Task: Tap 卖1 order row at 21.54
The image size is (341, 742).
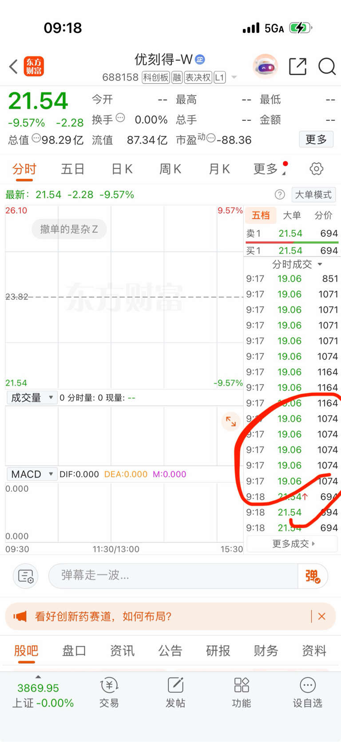Action: click(x=292, y=233)
